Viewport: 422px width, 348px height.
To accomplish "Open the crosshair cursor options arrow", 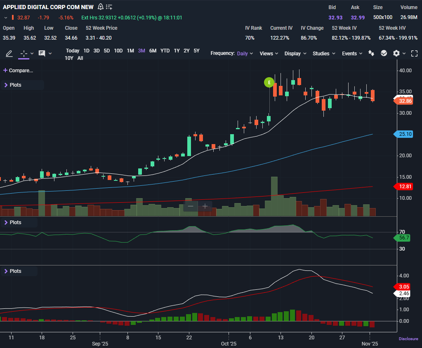I will point(32,53).
